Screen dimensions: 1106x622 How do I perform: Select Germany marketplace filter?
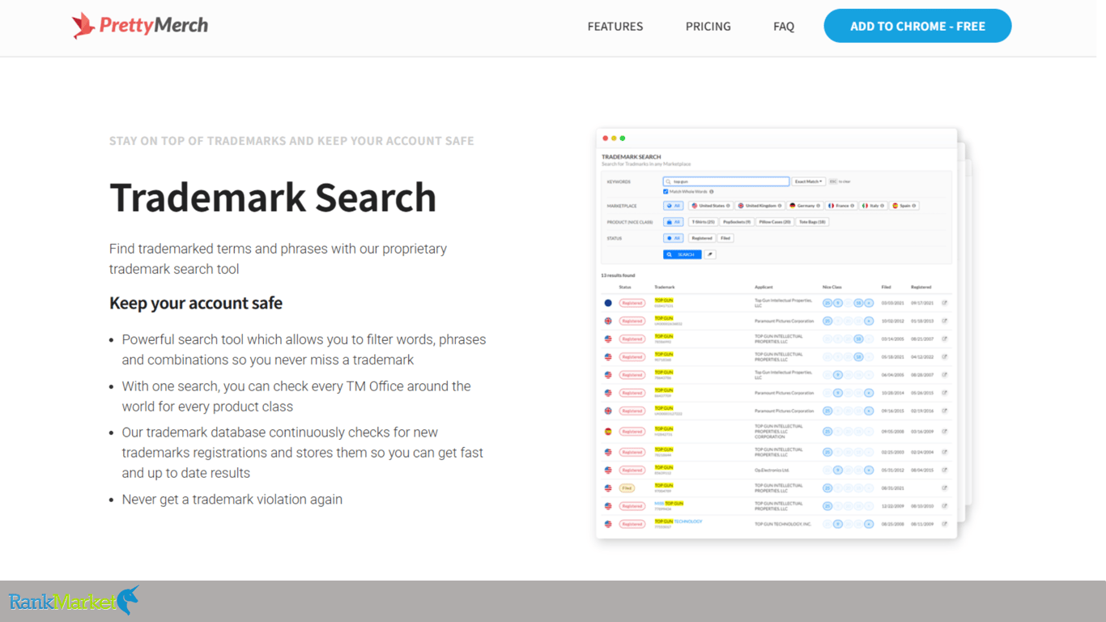click(x=806, y=206)
